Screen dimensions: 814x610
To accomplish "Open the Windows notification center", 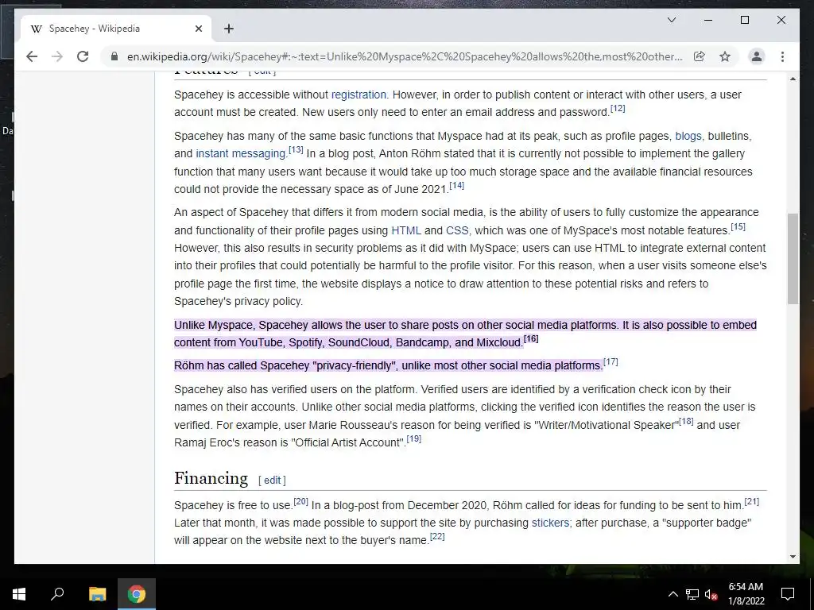I will (788, 594).
